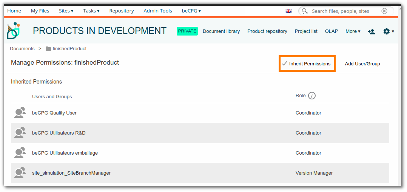Click the beCPG site logo icon

coord(14,31)
